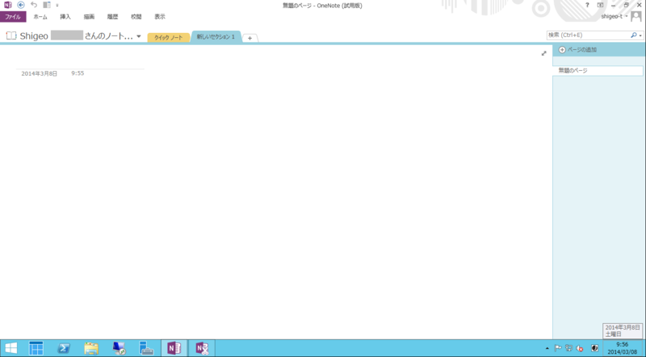
Task: Click OneNote taskbar button
Action: [174, 348]
